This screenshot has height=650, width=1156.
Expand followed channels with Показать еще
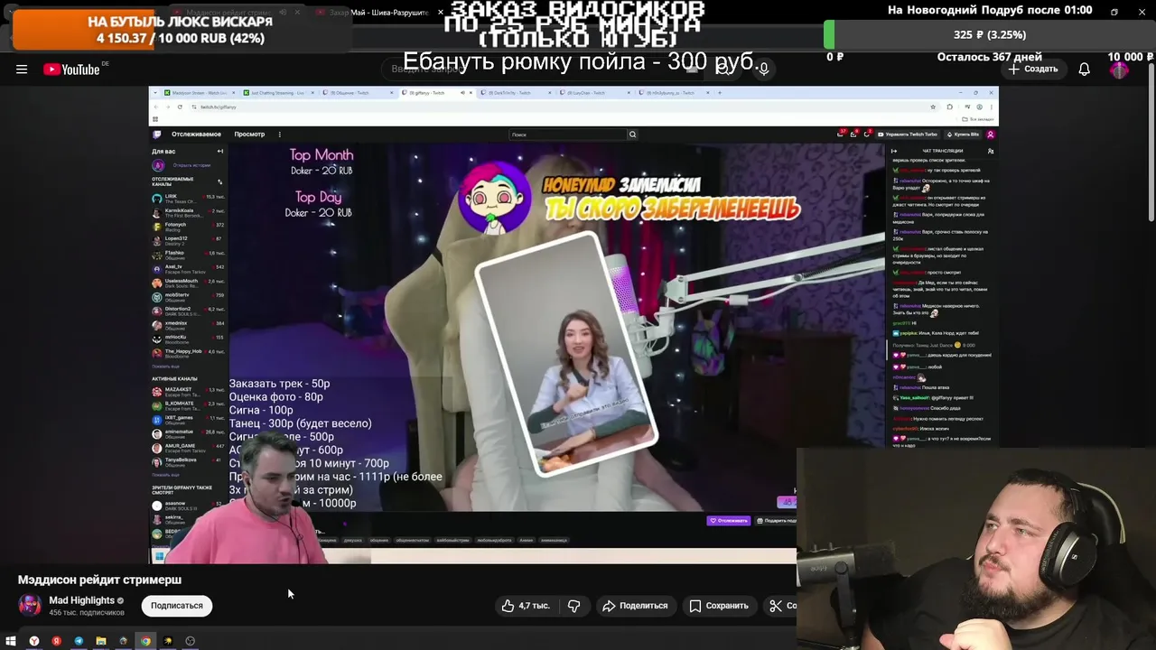165,367
